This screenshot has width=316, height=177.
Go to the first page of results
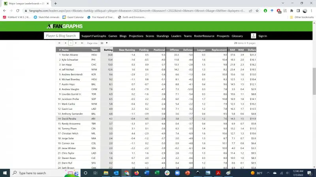60,43
